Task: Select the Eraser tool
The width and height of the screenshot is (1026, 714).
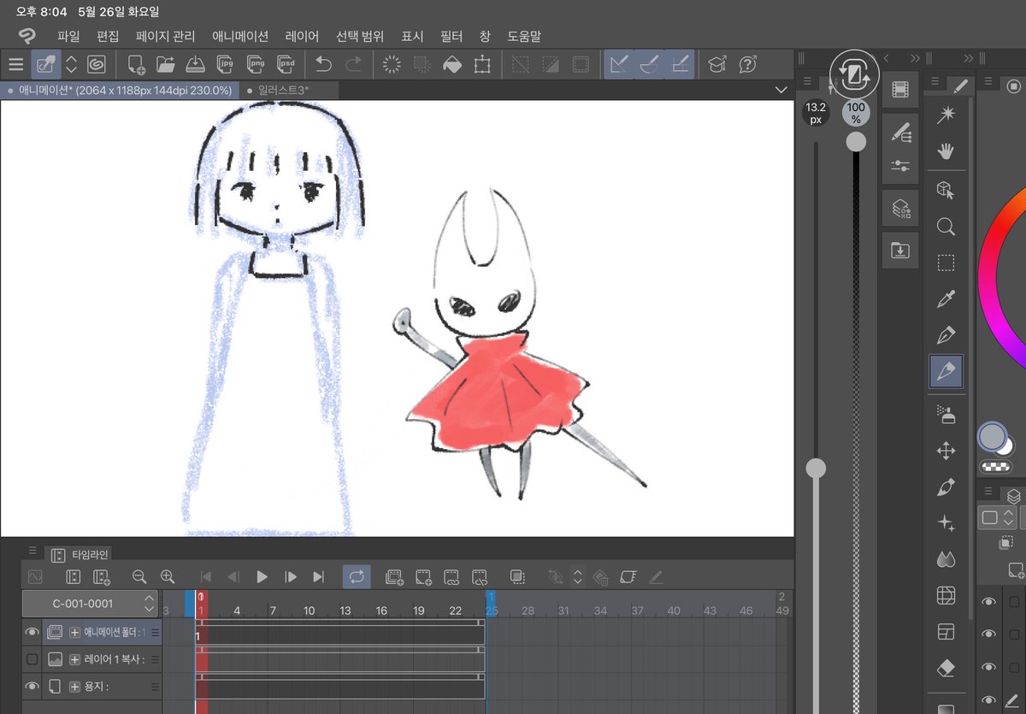Action: point(946,667)
